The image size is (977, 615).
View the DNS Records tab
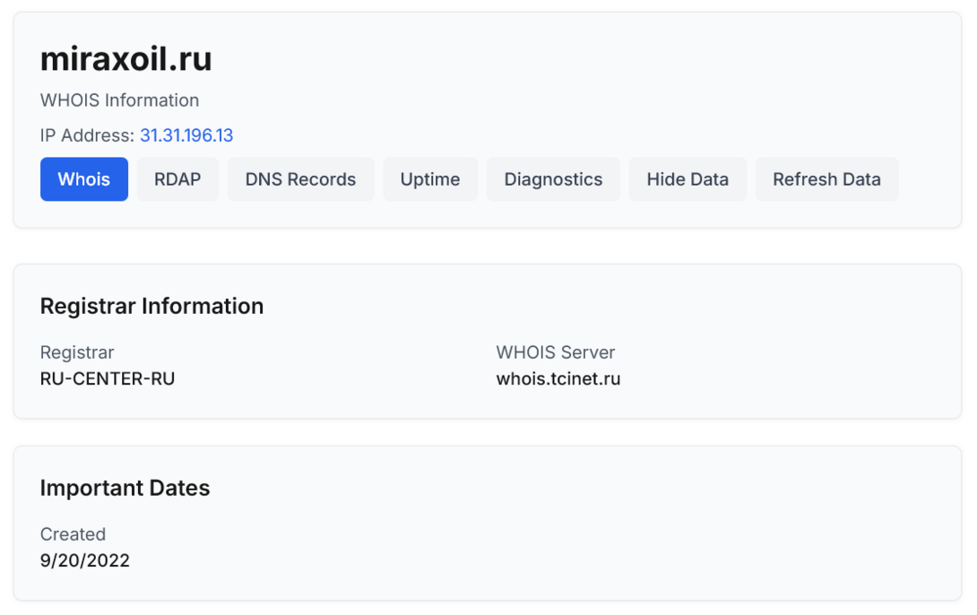(300, 179)
